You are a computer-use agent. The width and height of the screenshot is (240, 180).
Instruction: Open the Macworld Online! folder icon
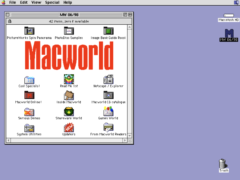(x=29, y=95)
